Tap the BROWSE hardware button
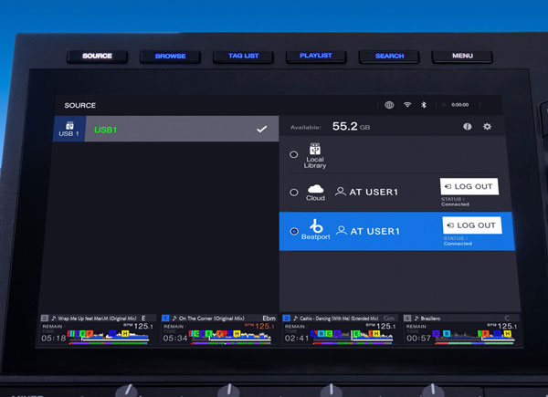This screenshot has height=397, width=548. point(170,57)
